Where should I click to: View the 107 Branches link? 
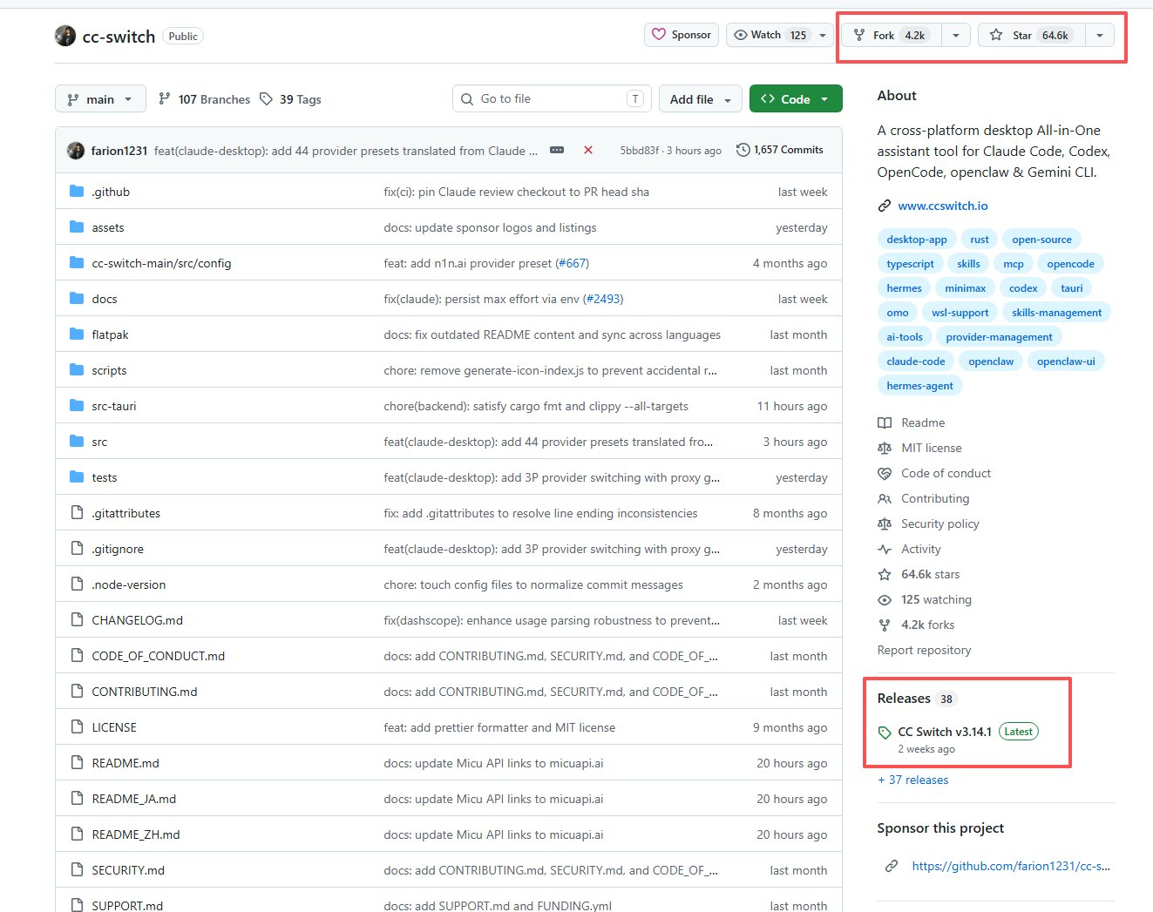(204, 99)
